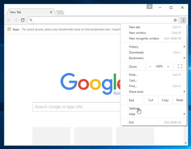Click the Cut button in Edit row
Image resolution: width=191 pixels, height=149 pixels.
coord(151,100)
